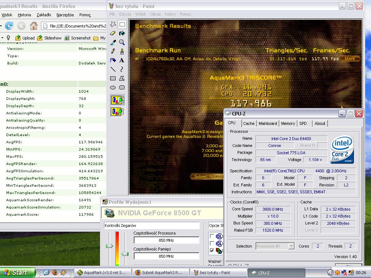The height and width of the screenshot is (278, 371).
Task: Launch Internet Explorer from Quick Launch
Action: click(47, 273)
